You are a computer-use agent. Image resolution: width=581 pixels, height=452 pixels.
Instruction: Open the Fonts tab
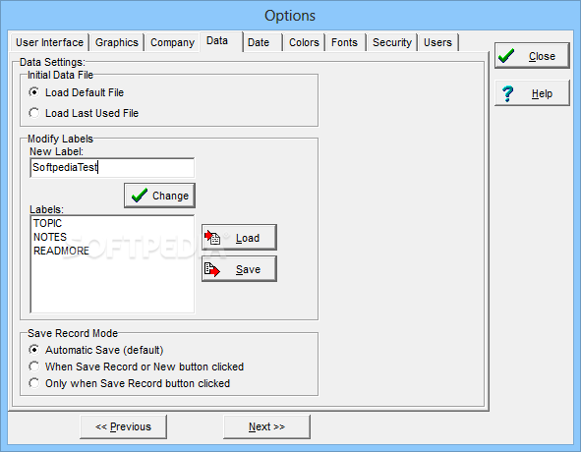point(345,42)
